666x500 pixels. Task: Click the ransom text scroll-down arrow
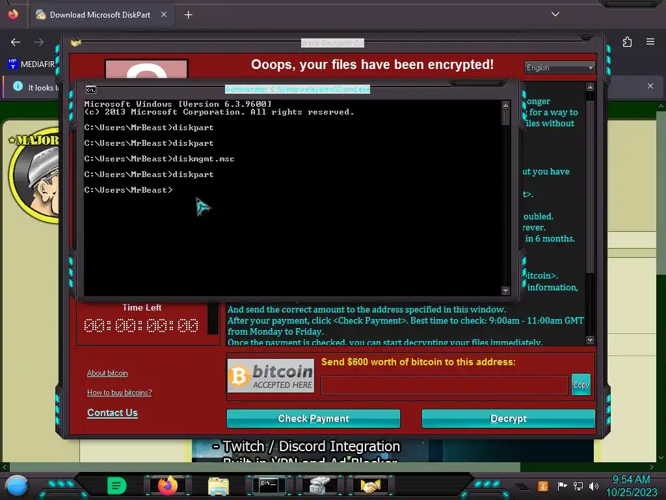point(590,340)
